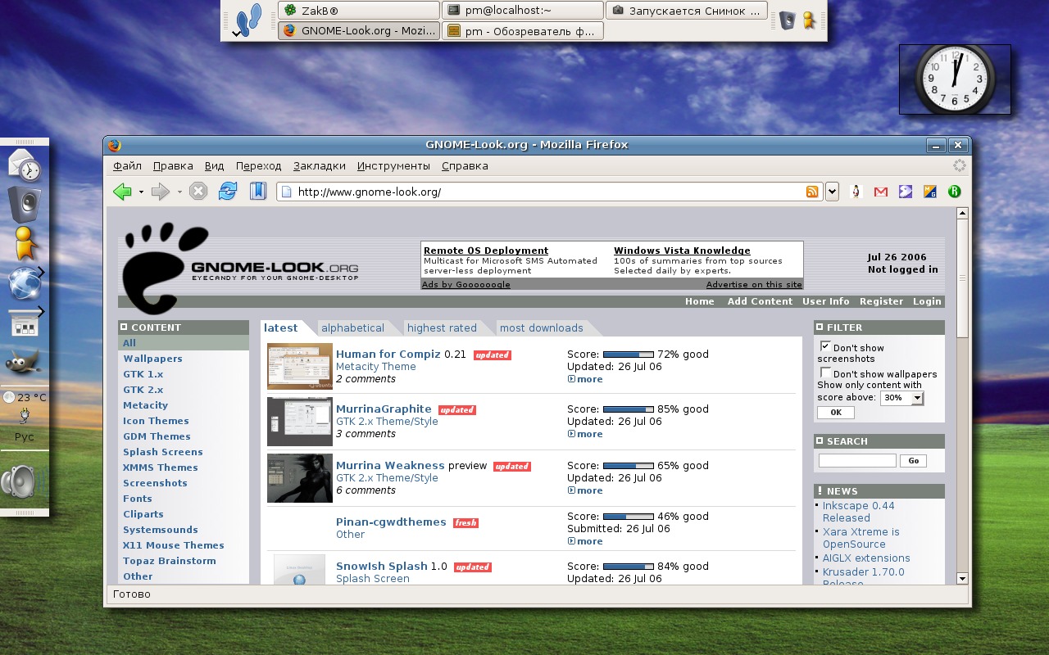Image resolution: width=1049 pixels, height=655 pixels.
Task: Open the Human for Compiz title link
Action: coord(388,354)
